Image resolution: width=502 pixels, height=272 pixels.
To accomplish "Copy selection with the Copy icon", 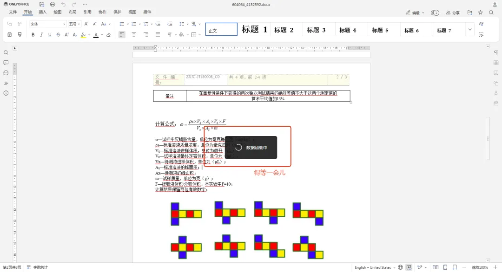I will [10, 24].
